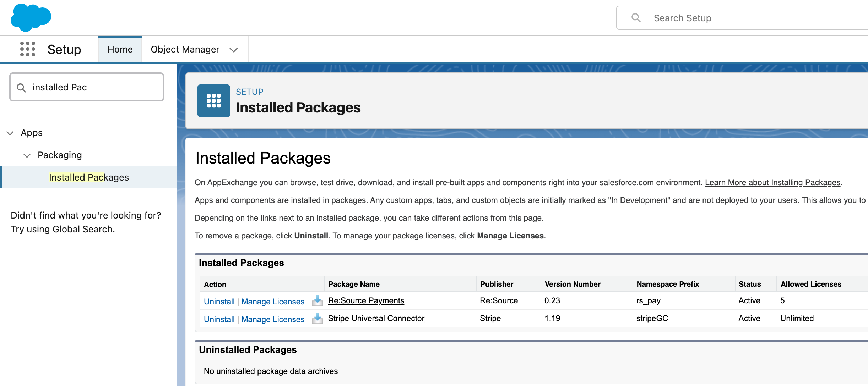The width and height of the screenshot is (868, 386).
Task: Click Active status for Re:Source Payments
Action: [x=749, y=300]
